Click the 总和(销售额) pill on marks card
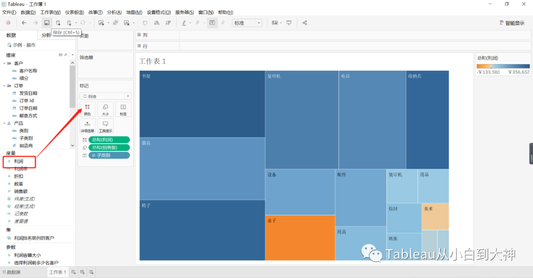This screenshot has height=278, width=533. [109, 147]
